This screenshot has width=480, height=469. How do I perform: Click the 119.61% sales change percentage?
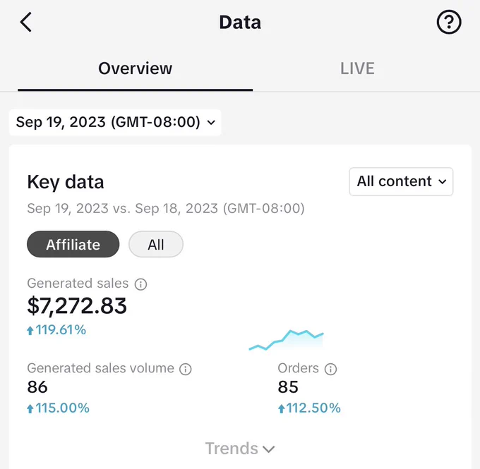point(61,330)
